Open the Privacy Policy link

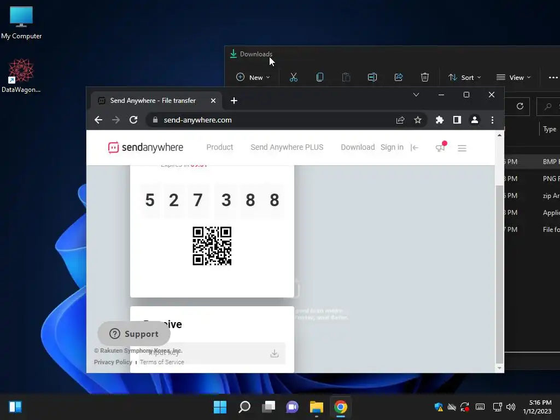113,362
